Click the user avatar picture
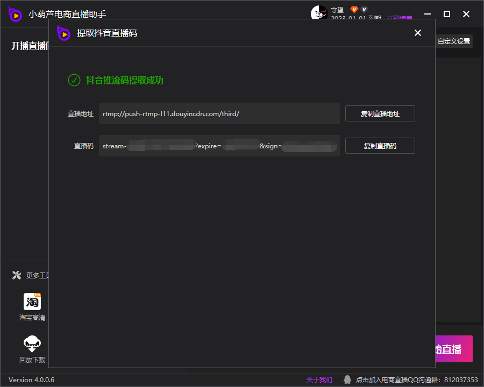The image size is (484, 387). pos(319,12)
